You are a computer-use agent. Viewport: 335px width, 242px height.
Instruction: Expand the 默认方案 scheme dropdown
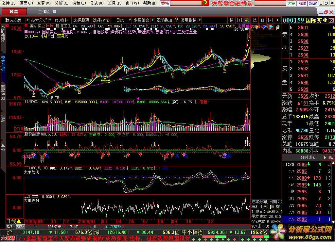[x=27, y=20]
